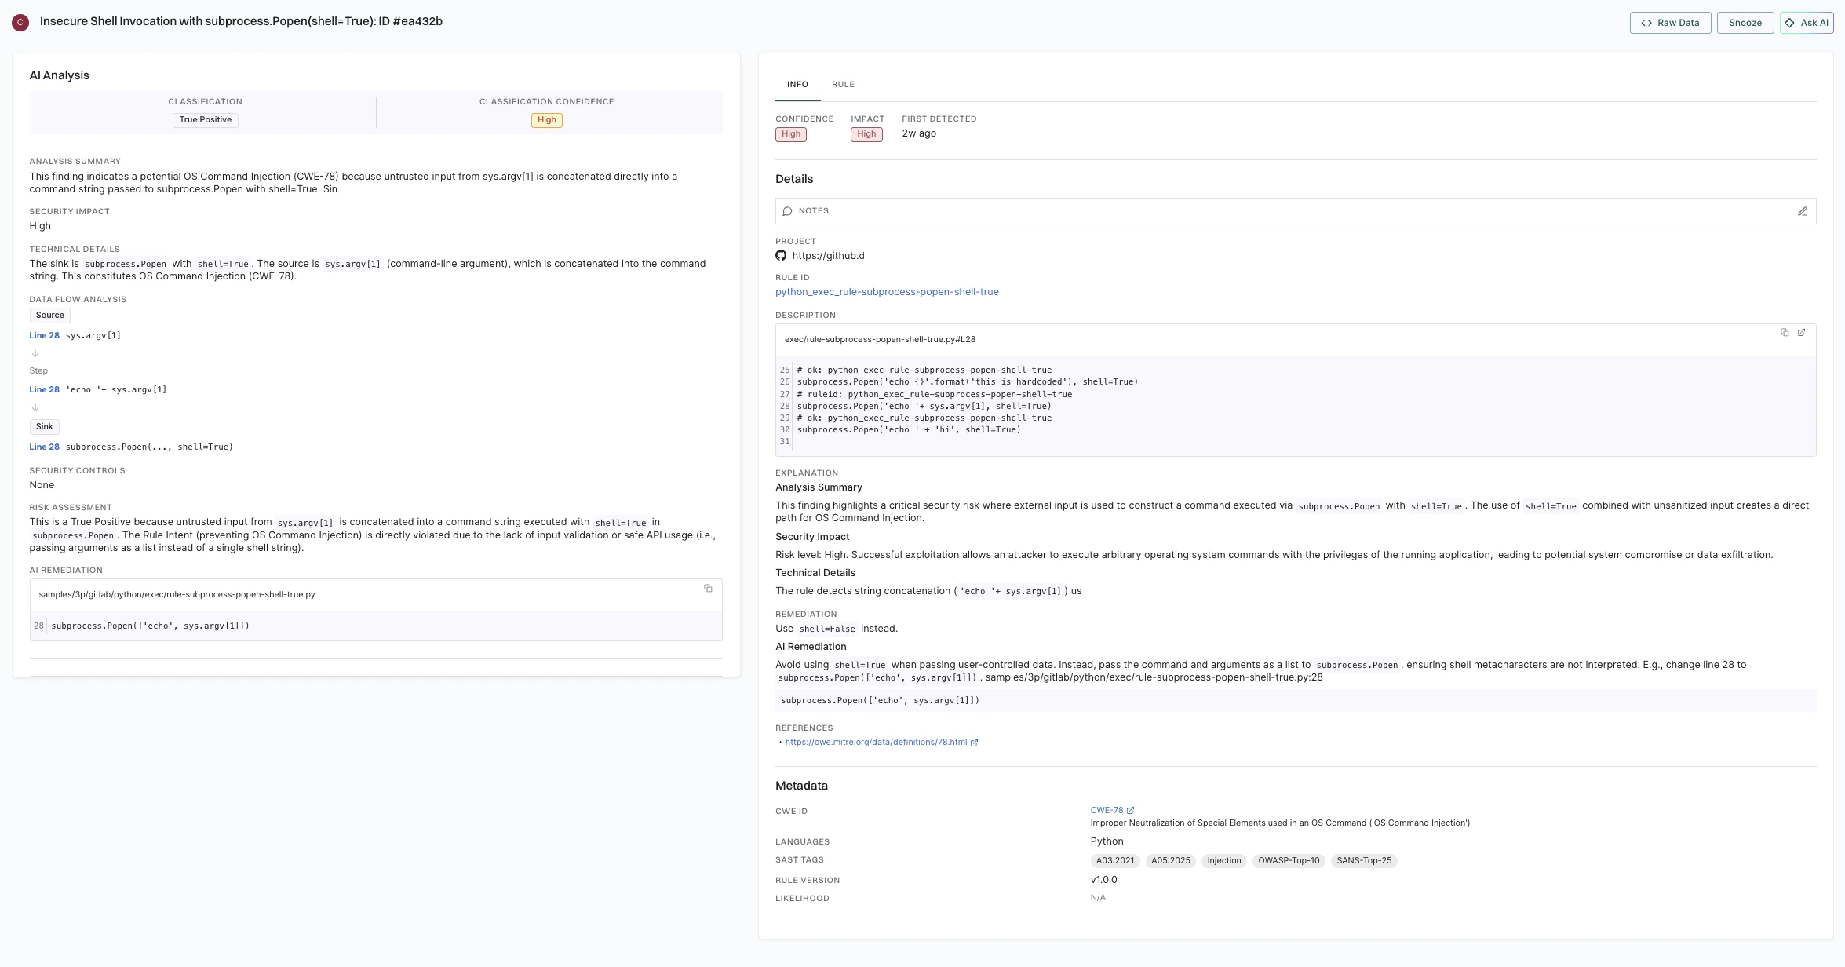Click the critical severity badge
The image size is (1845, 967).
click(x=20, y=22)
